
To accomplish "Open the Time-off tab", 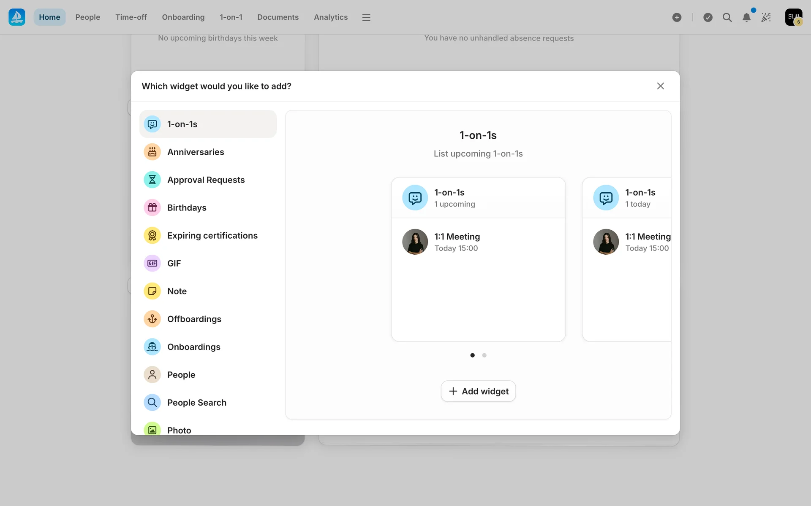I will [131, 17].
